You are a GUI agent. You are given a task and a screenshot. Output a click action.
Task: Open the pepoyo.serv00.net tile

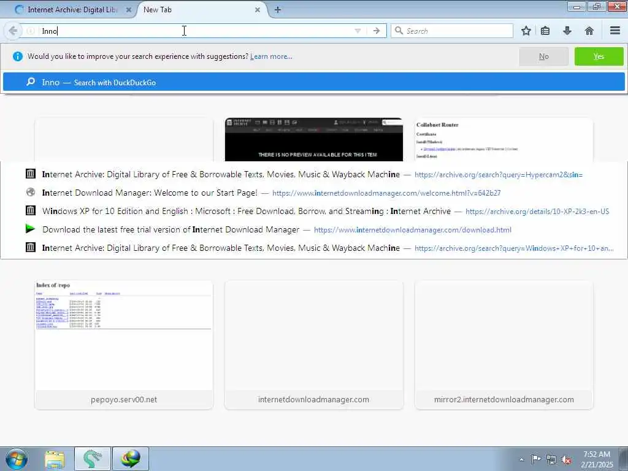124,345
